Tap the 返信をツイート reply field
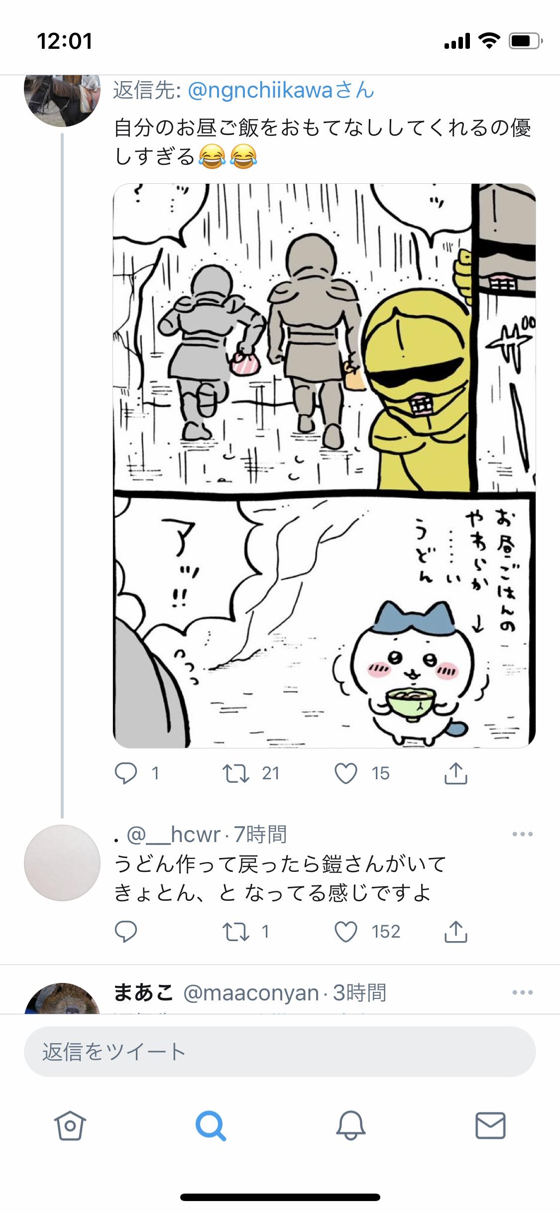Viewport: 560px width, 1213px height. pos(280,1052)
